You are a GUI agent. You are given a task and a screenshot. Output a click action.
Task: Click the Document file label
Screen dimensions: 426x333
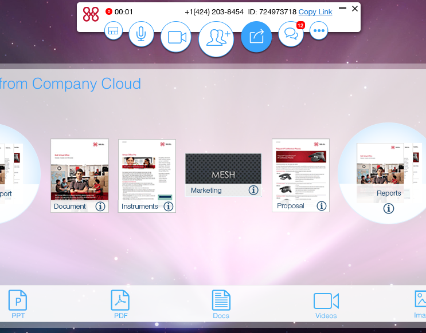point(70,207)
